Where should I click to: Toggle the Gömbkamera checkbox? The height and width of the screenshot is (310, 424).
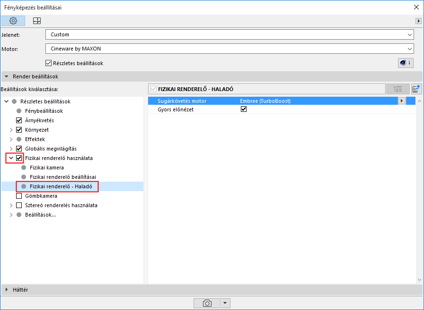point(19,196)
